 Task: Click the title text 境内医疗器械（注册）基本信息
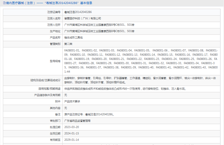pyautogui.click(x=49, y=3)
